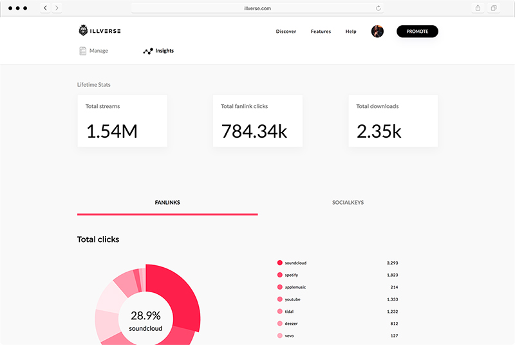
Task: Open the Discover menu
Action: [x=286, y=32]
